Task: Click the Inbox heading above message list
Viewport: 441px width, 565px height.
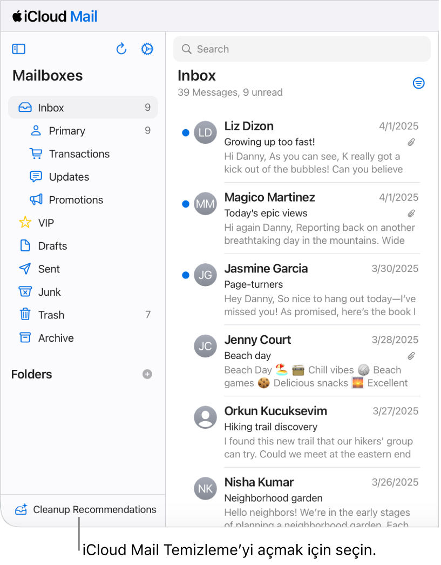Action: pos(197,76)
